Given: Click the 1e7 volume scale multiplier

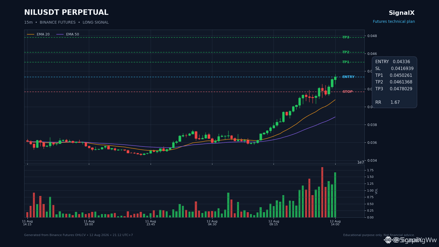Looking at the screenshot, I should [361, 162].
